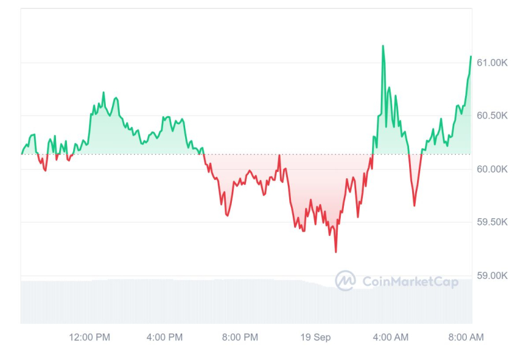Click the lowest red trough on the chart

pyautogui.click(x=336, y=251)
